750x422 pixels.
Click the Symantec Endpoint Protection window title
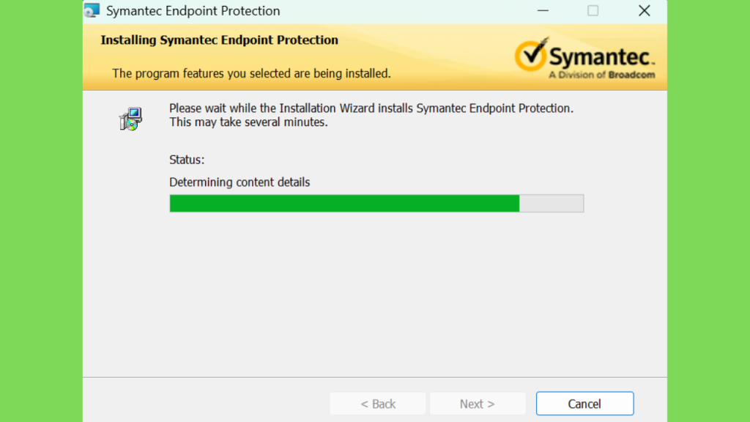(x=193, y=10)
